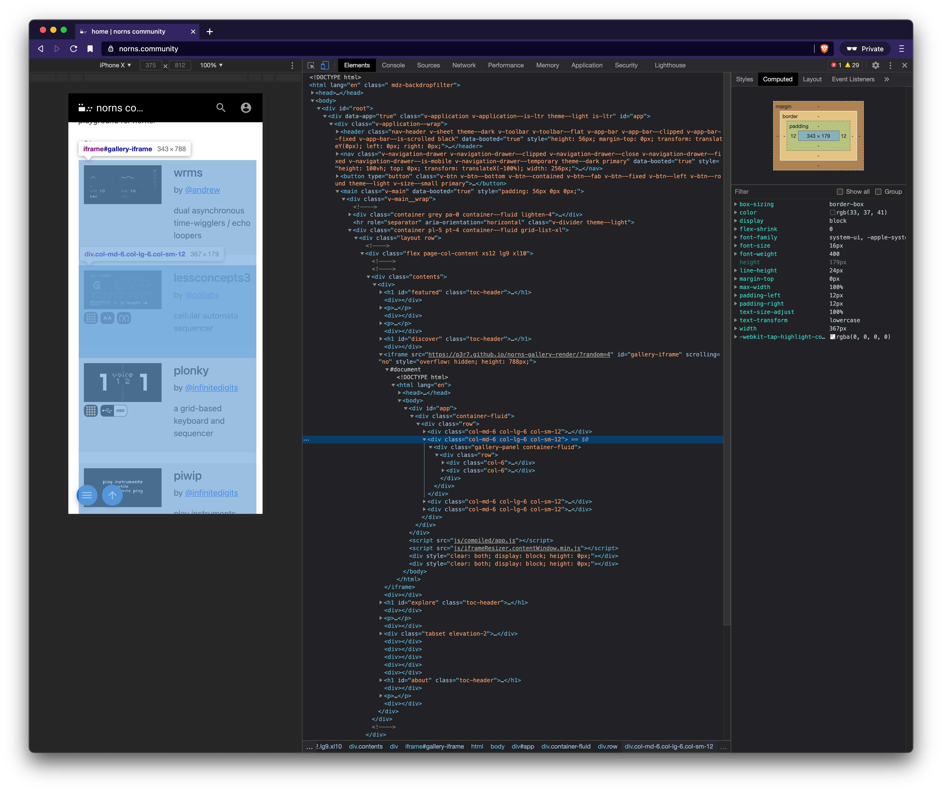This screenshot has height=791, width=942.
Task: Switch to the Styles sidebar tab
Action: pyautogui.click(x=744, y=80)
